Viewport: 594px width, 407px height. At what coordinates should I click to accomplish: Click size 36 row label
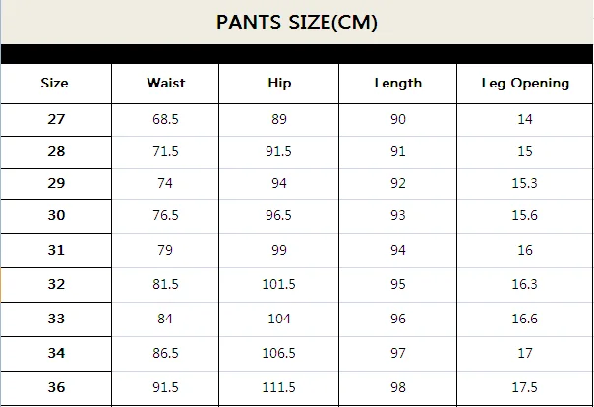pyautogui.click(x=56, y=387)
